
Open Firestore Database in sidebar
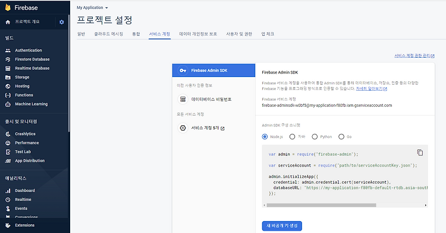click(x=32, y=59)
